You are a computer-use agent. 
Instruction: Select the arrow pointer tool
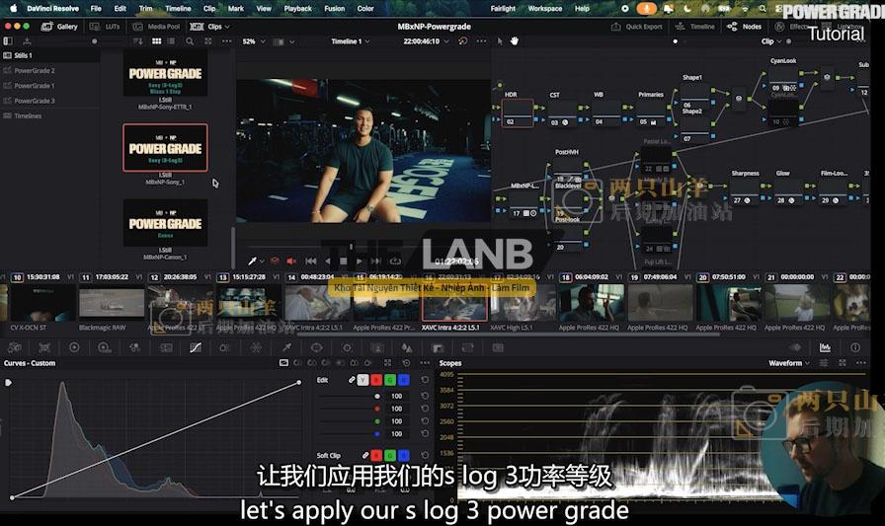click(500, 41)
